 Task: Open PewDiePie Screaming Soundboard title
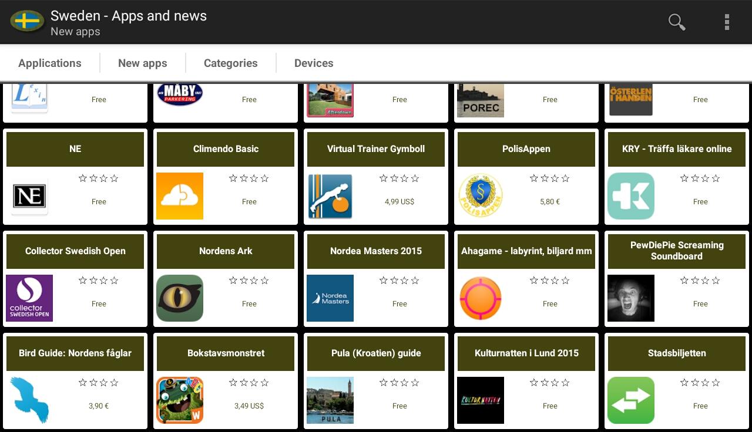tap(677, 251)
